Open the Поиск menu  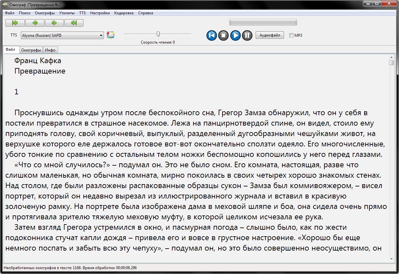[25, 13]
